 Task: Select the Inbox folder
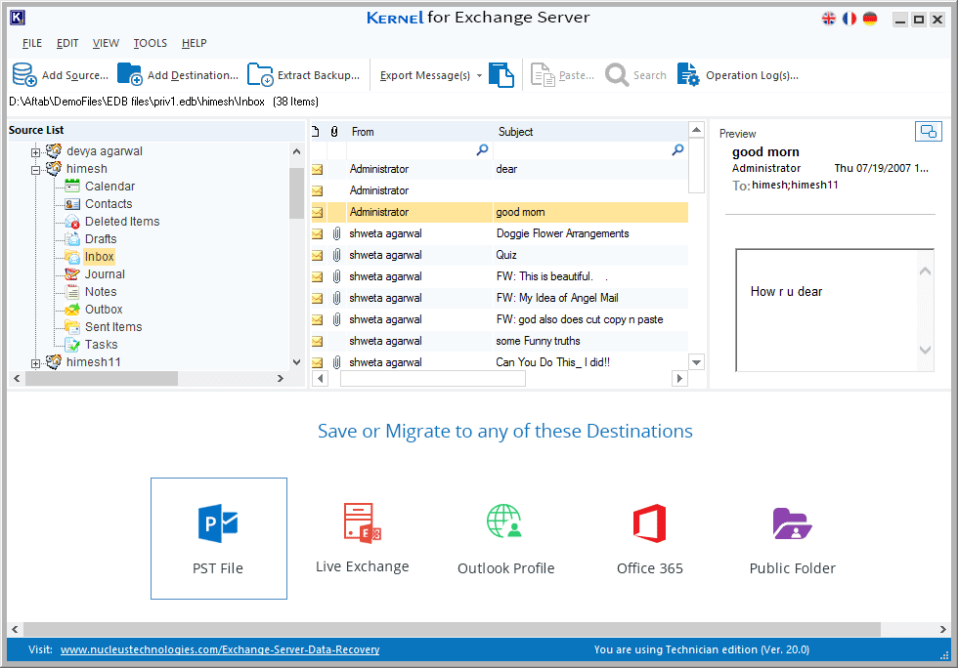point(99,257)
